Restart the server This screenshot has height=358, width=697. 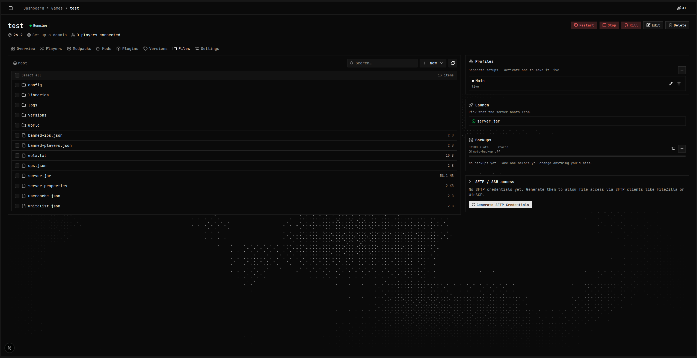pyautogui.click(x=584, y=25)
